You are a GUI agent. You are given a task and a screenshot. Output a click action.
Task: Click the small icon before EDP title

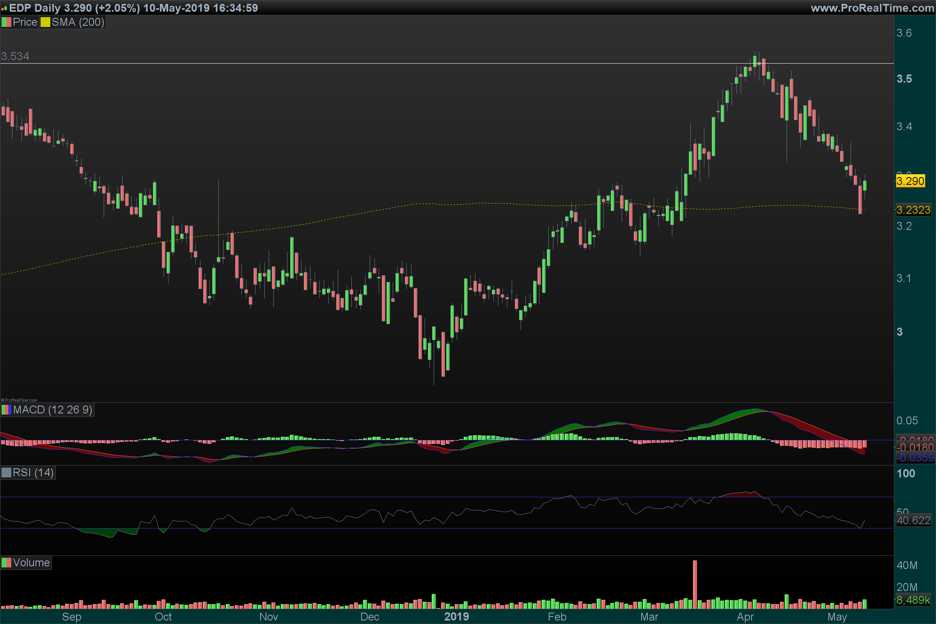click(4, 8)
